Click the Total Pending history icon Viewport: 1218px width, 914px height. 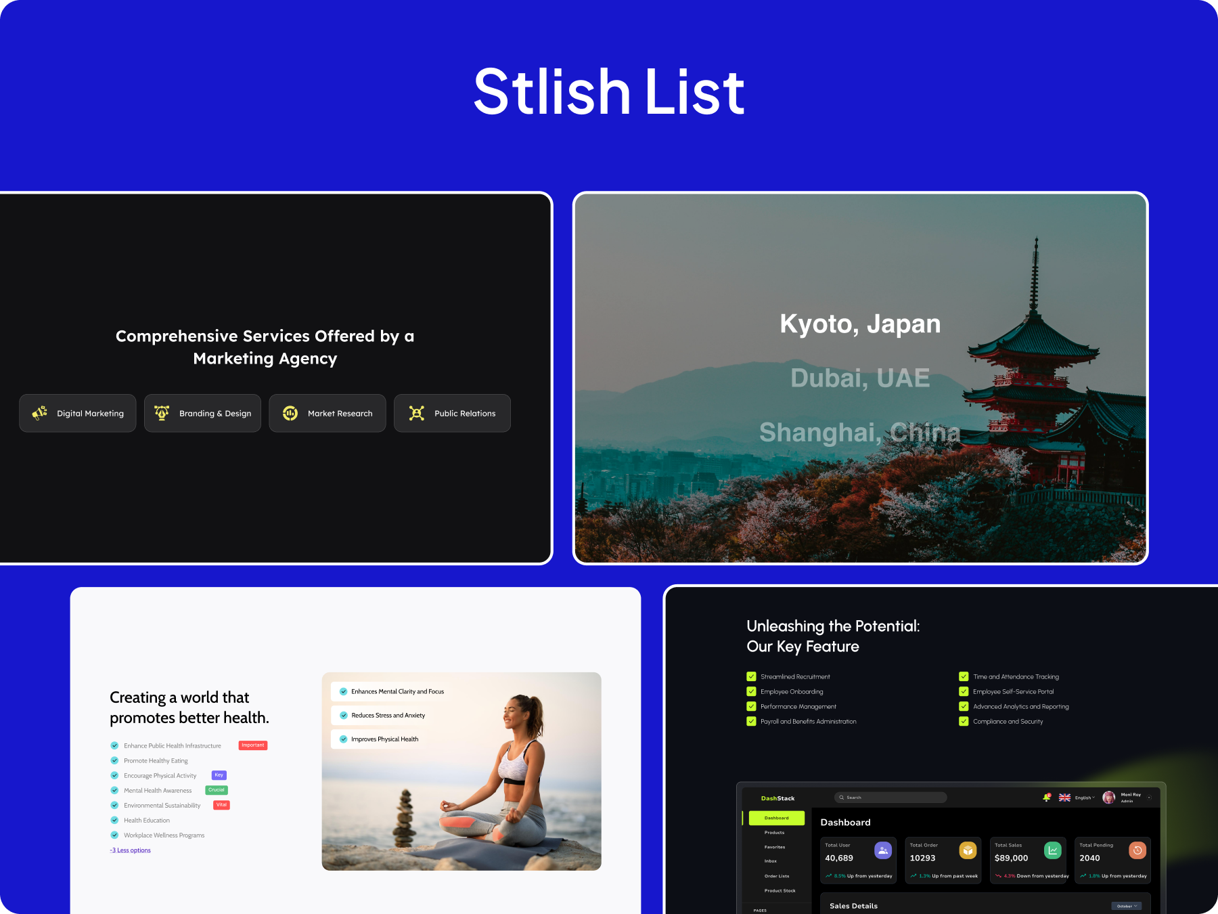[x=1137, y=851]
